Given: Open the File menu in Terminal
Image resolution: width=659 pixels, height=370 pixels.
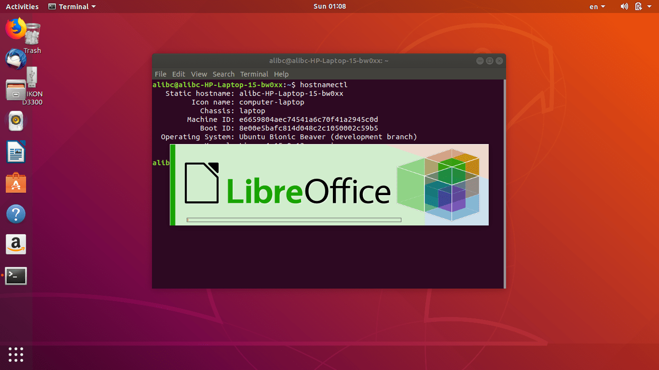Looking at the screenshot, I should pos(161,74).
